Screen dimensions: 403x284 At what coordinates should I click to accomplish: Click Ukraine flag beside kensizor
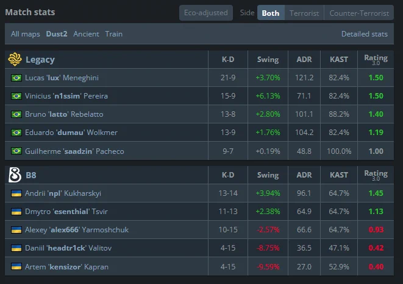[x=16, y=267]
